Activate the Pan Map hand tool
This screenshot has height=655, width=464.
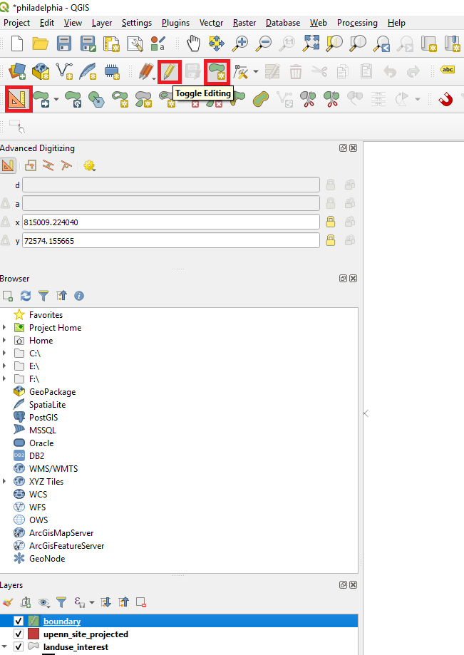point(193,43)
